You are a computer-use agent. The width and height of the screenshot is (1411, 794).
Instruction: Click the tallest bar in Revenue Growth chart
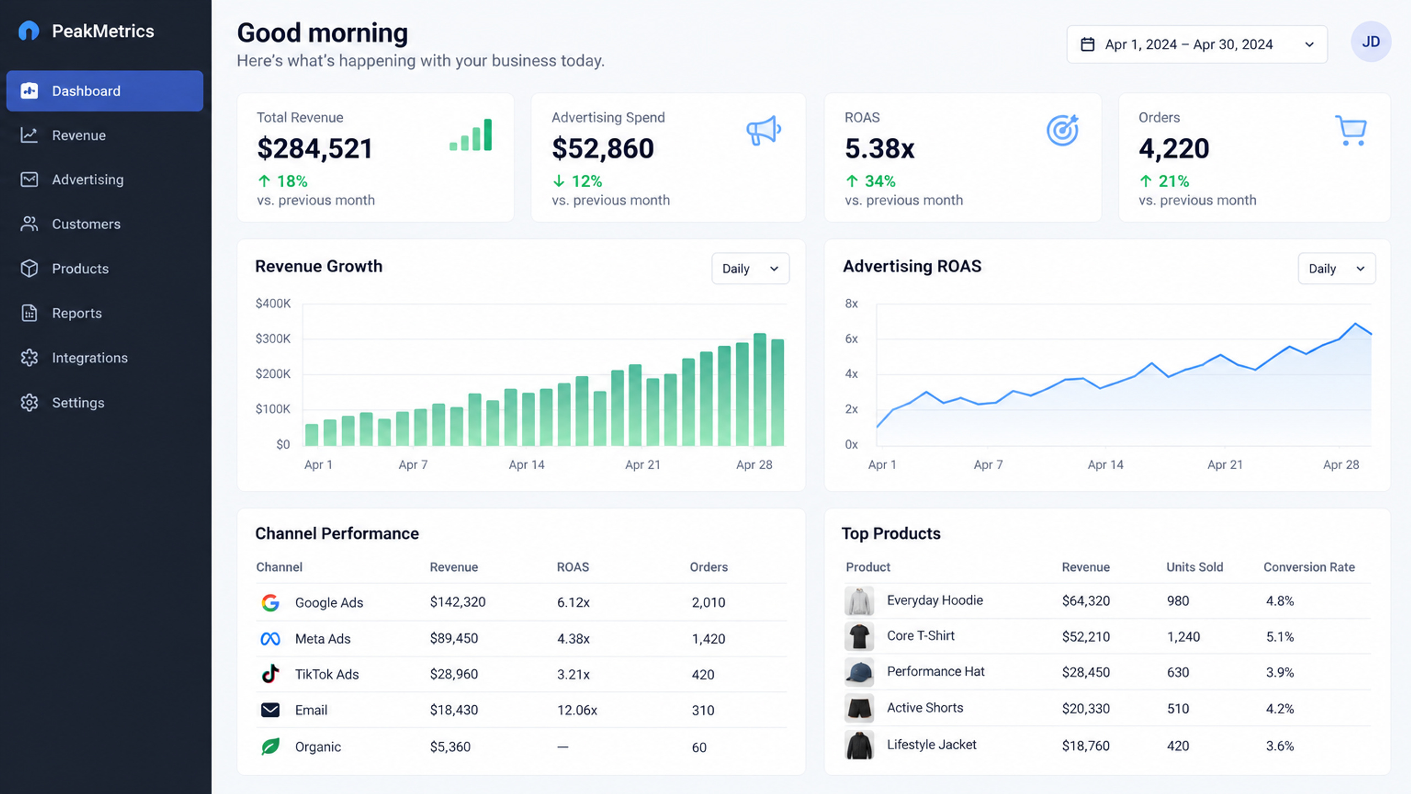point(760,389)
